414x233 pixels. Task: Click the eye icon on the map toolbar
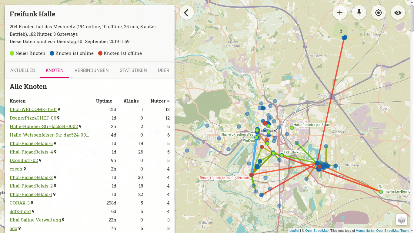click(x=398, y=12)
